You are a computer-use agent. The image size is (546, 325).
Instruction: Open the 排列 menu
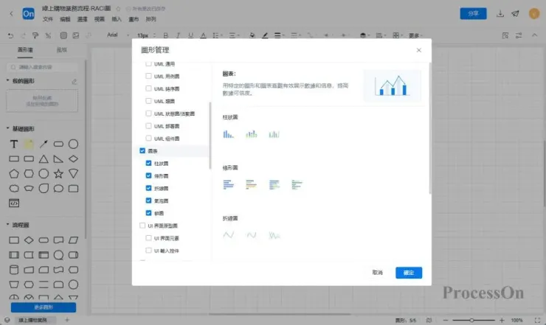151,19
